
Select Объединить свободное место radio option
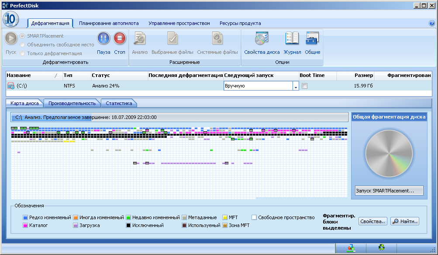(x=22, y=45)
